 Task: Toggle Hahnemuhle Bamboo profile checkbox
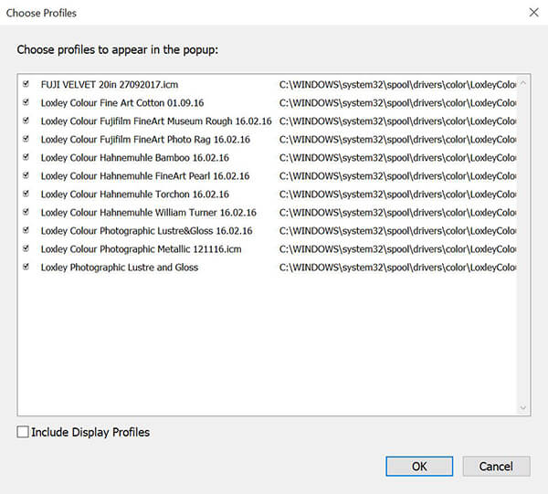pyautogui.click(x=26, y=157)
